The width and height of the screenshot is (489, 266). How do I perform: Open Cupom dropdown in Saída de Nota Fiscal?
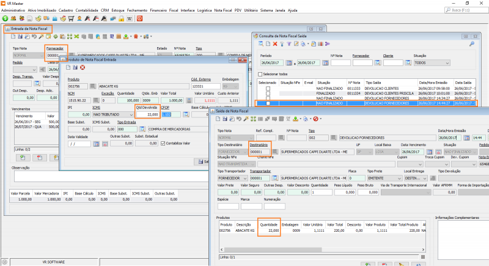(410, 164)
